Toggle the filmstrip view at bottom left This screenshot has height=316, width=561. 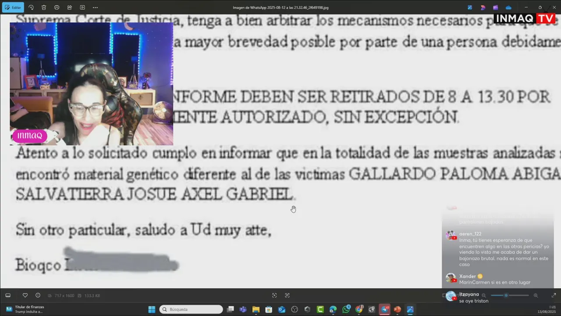tap(8, 295)
